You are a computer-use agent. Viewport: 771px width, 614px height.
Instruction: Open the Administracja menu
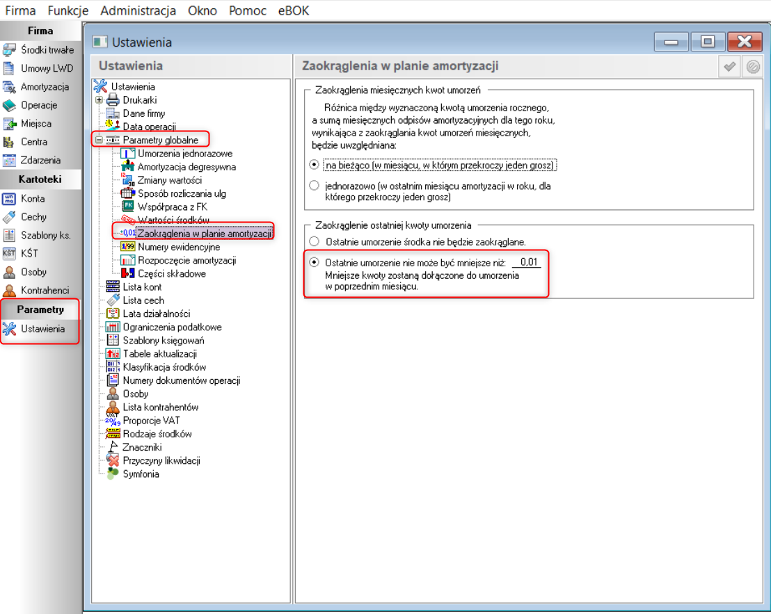click(x=138, y=10)
